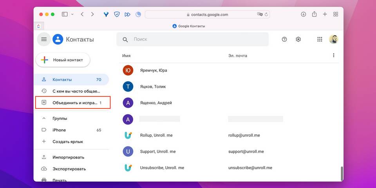Open the account profile avatar
This screenshot has width=376, height=188.
click(x=334, y=39)
